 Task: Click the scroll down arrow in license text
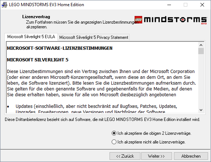201,110
